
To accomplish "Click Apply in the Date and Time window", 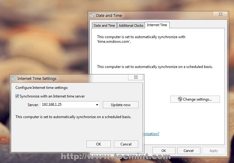I will click(213, 151).
